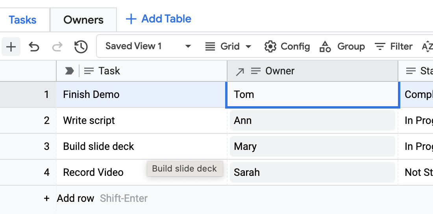Click the plus add-row toolbar icon

(11, 47)
